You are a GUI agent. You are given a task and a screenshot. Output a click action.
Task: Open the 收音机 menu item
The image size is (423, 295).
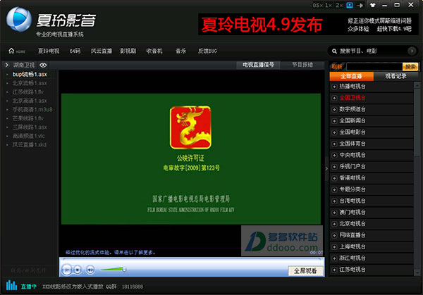(154, 51)
